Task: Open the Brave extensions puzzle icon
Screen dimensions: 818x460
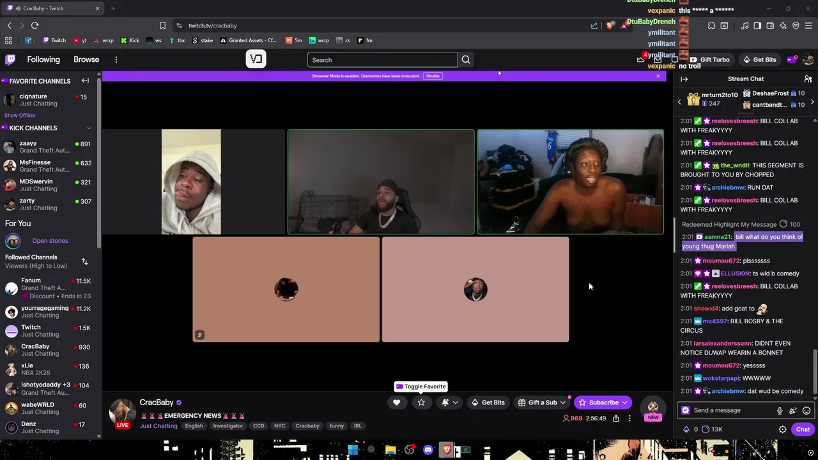Action: coord(711,26)
